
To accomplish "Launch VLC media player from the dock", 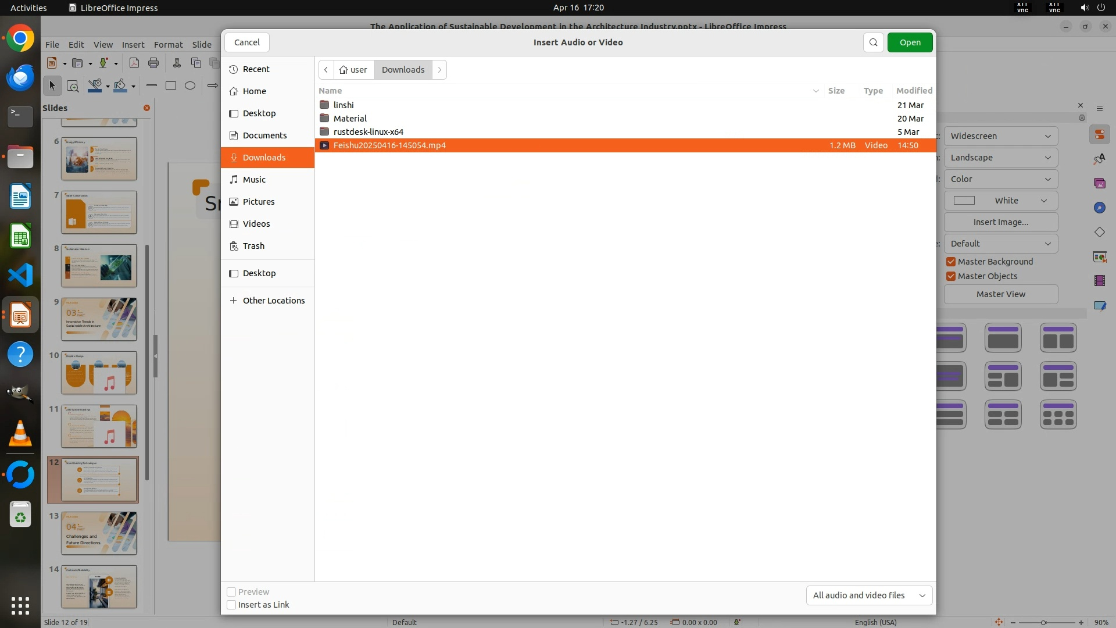I will (20, 434).
